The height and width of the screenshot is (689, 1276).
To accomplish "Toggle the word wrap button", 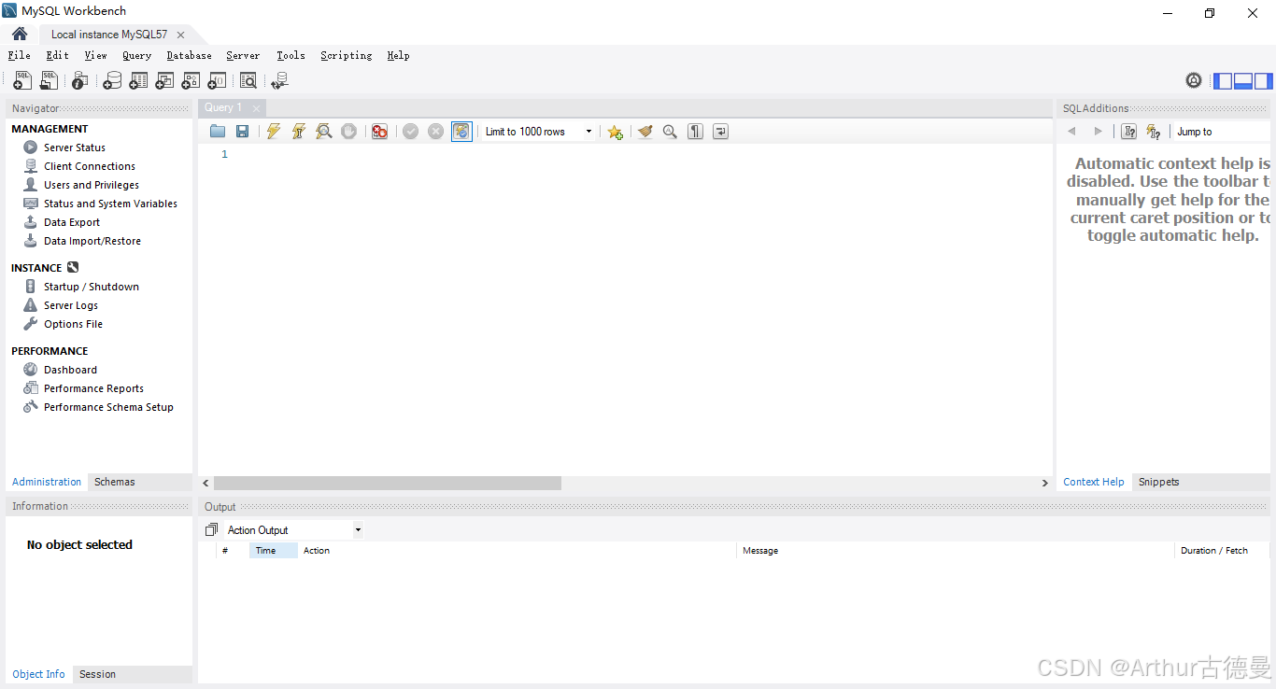I will tap(720, 132).
